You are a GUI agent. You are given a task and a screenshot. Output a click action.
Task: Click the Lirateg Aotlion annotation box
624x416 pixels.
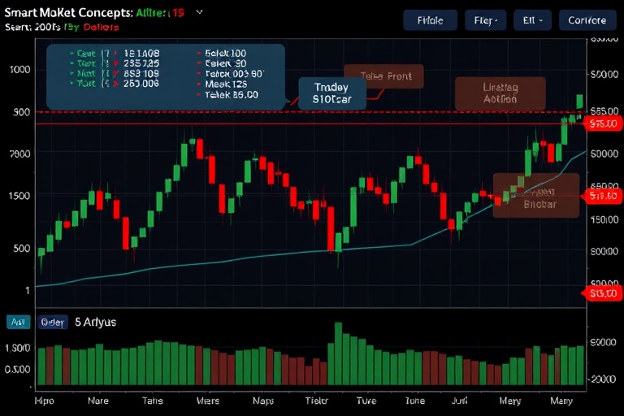(x=500, y=93)
